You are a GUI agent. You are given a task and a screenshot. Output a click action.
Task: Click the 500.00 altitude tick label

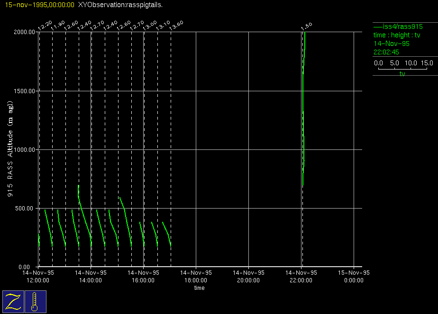click(x=25, y=208)
